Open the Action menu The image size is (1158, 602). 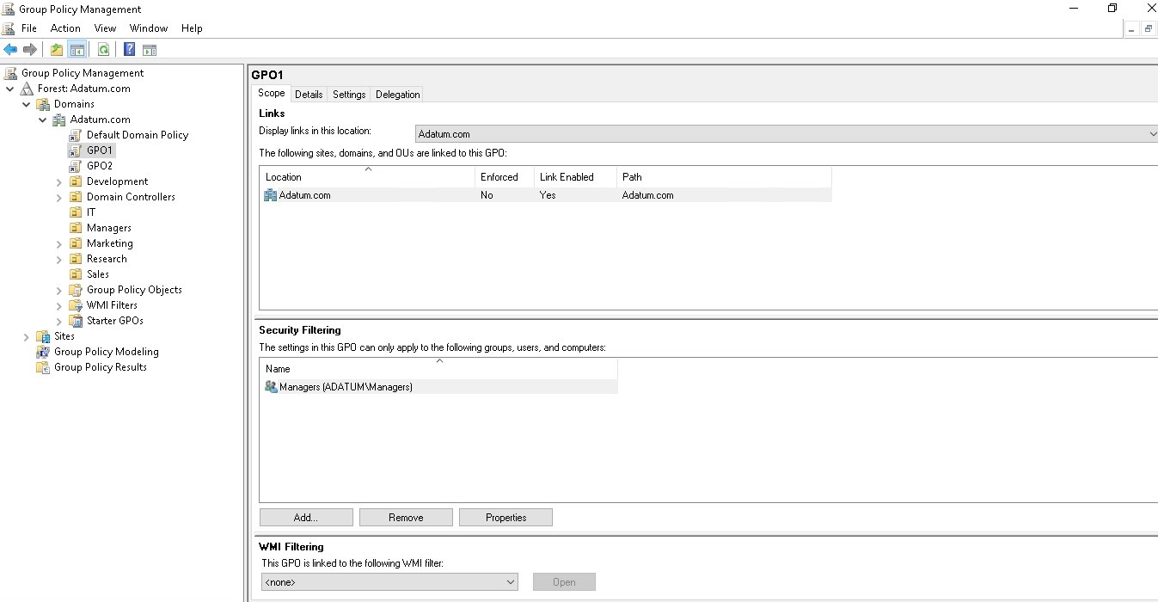65,28
